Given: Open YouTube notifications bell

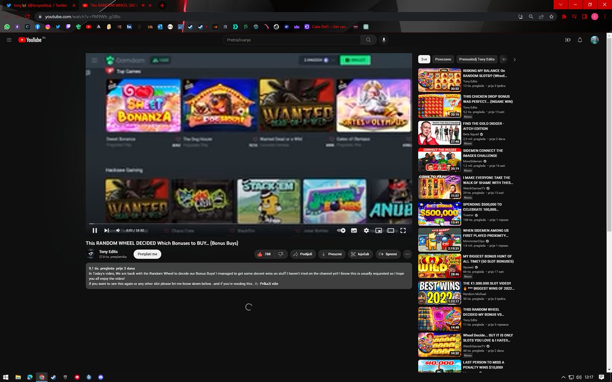Looking at the screenshot, I should pyautogui.click(x=580, y=40).
